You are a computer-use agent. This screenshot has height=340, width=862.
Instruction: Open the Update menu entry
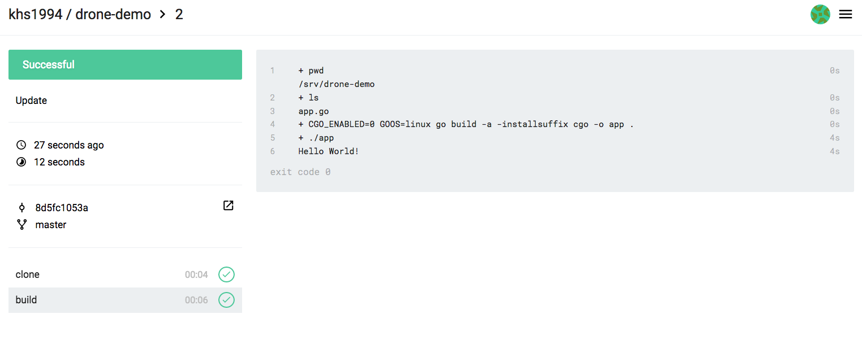[31, 100]
